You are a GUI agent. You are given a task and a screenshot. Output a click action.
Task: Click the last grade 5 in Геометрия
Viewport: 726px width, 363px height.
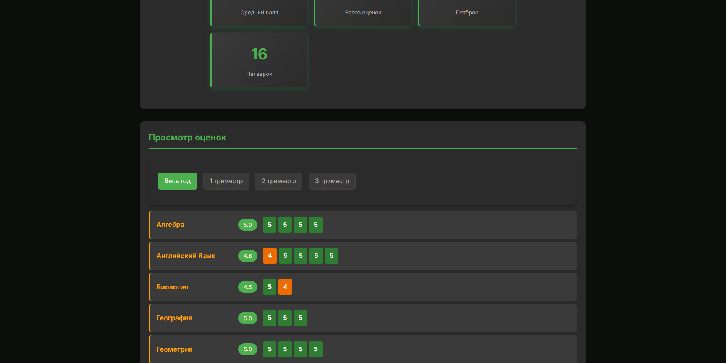(x=316, y=349)
